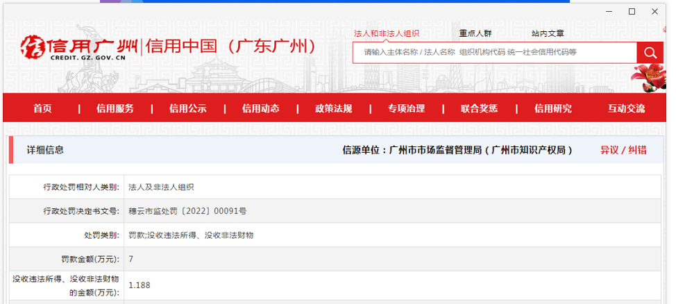Open the 信用动态 menu
Image resolution: width=676 pixels, height=304 pixels.
(x=261, y=108)
